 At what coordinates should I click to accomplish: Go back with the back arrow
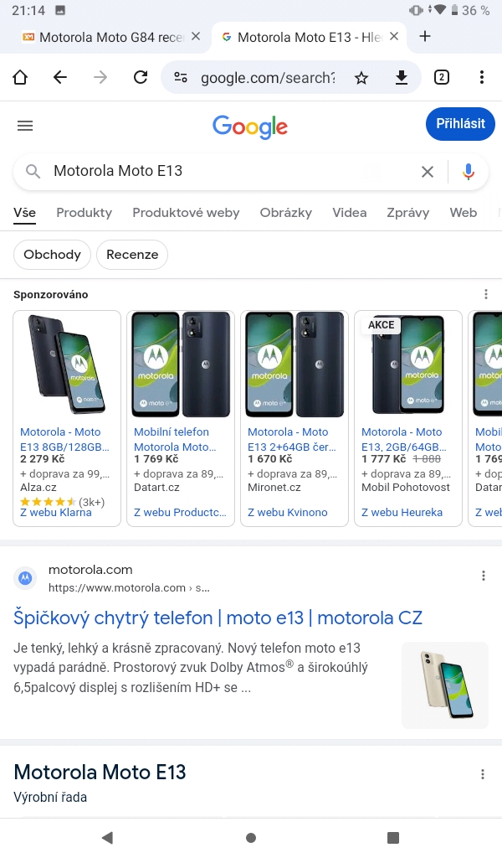pyautogui.click(x=60, y=78)
